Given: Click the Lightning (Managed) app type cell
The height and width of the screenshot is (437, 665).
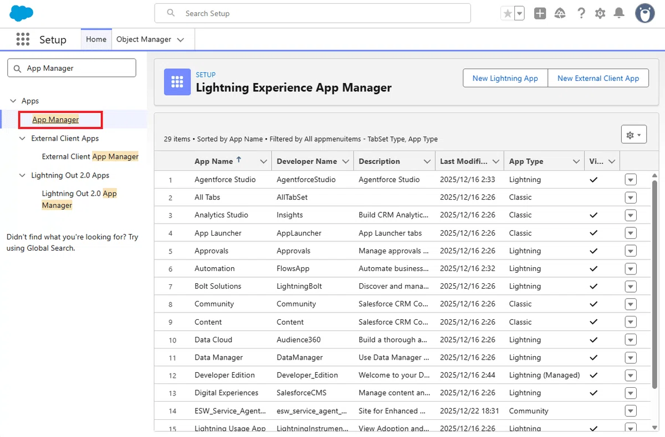Looking at the screenshot, I should [544, 375].
